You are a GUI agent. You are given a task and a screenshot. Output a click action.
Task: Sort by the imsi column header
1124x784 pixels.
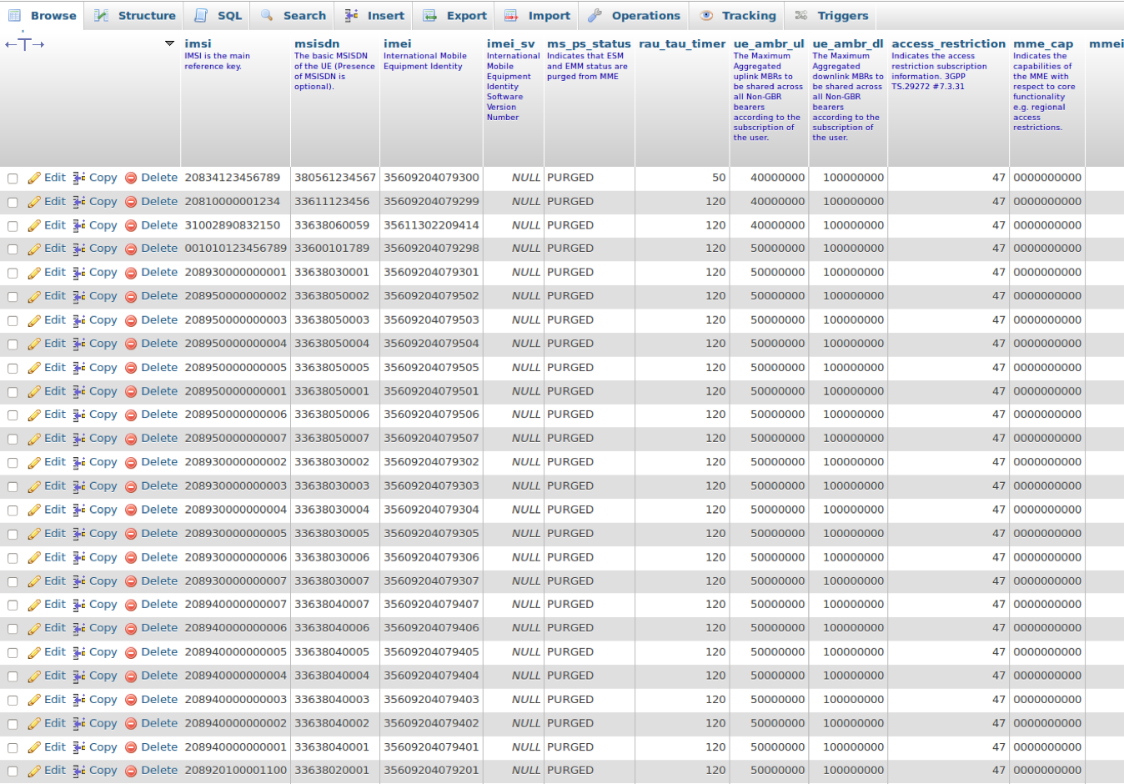pos(198,44)
